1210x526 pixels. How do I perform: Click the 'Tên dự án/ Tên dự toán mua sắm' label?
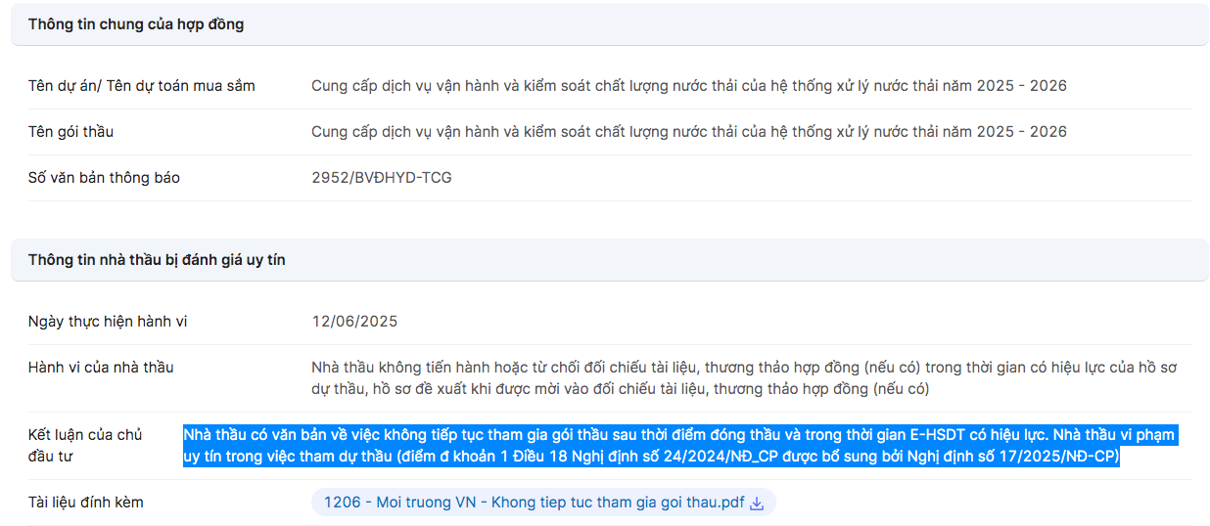point(142,86)
